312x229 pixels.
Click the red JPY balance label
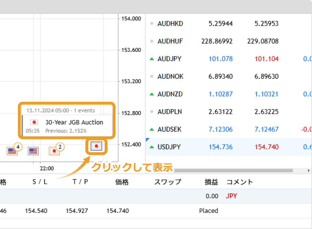coord(231,196)
